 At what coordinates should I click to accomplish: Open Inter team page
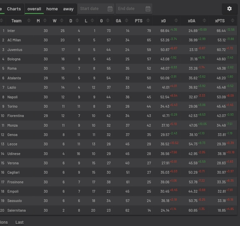coord(11,31)
